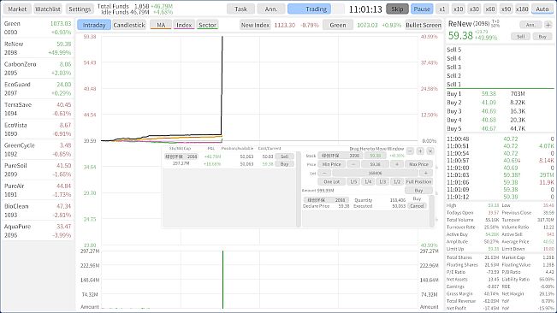Decrease order price with minus stepper
The height and width of the screenshot is (313, 557).
[x=353, y=164]
